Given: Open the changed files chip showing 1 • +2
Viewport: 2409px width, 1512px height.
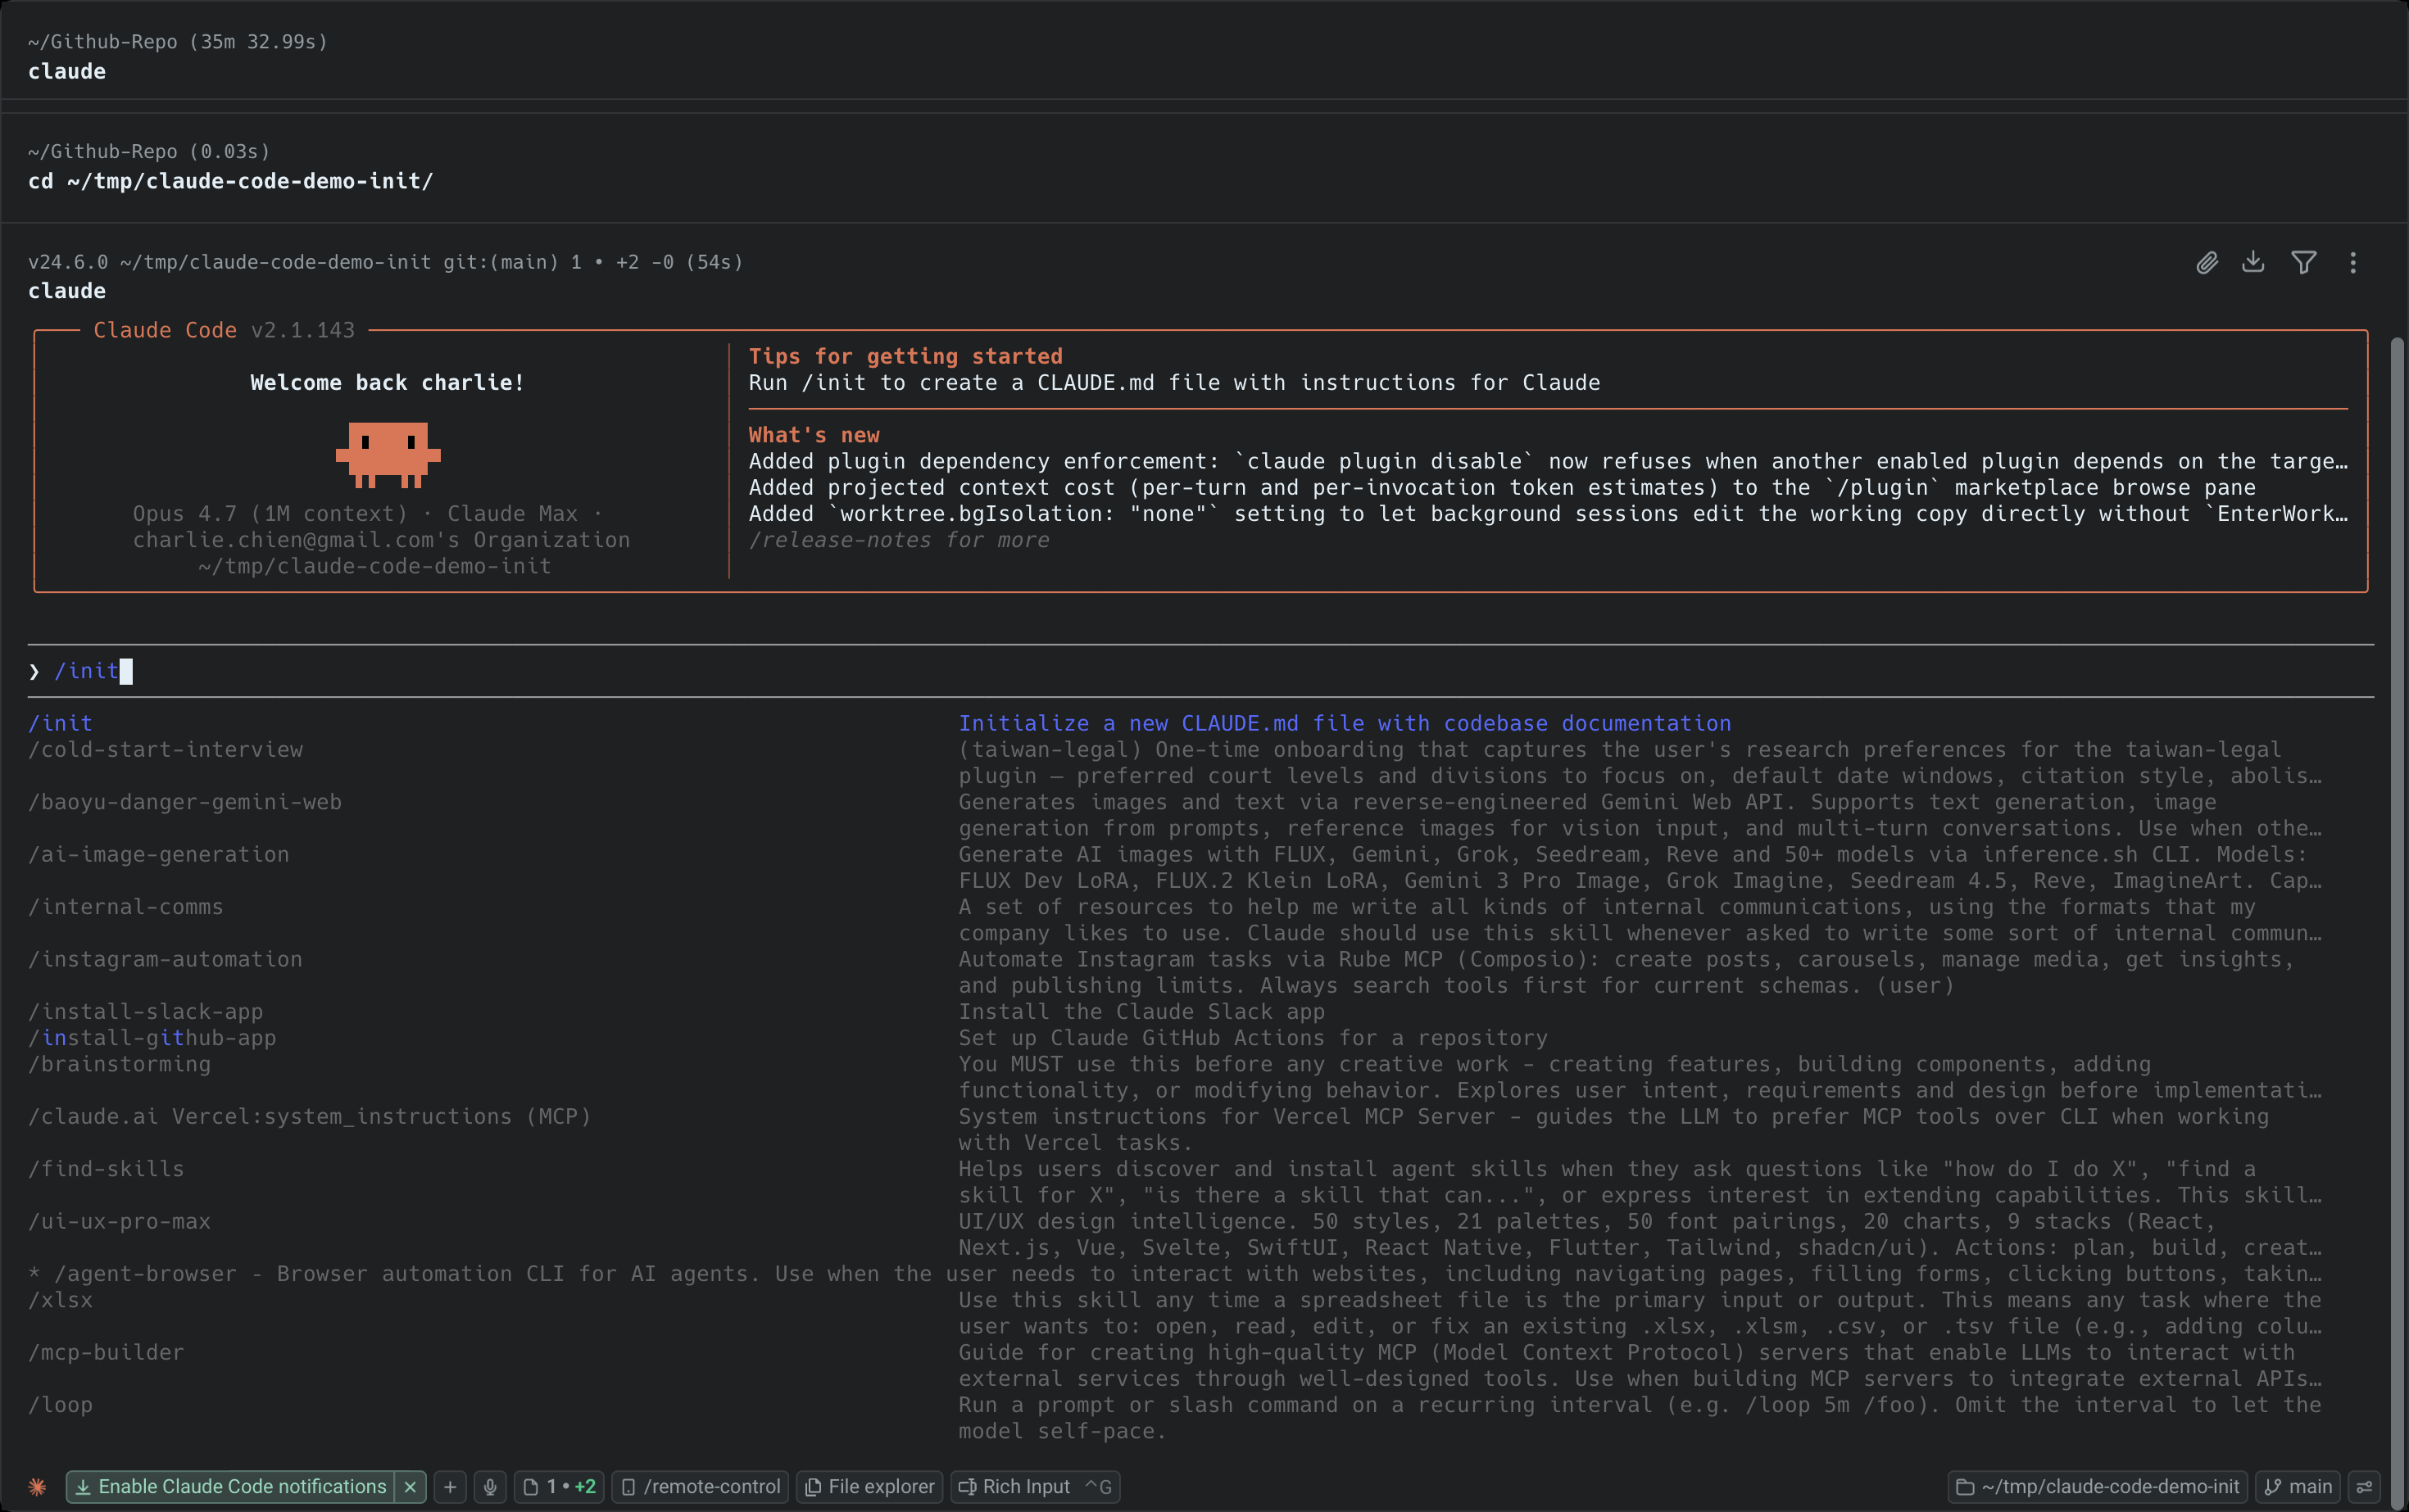Looking at the screenshot, I should 559,1487.
